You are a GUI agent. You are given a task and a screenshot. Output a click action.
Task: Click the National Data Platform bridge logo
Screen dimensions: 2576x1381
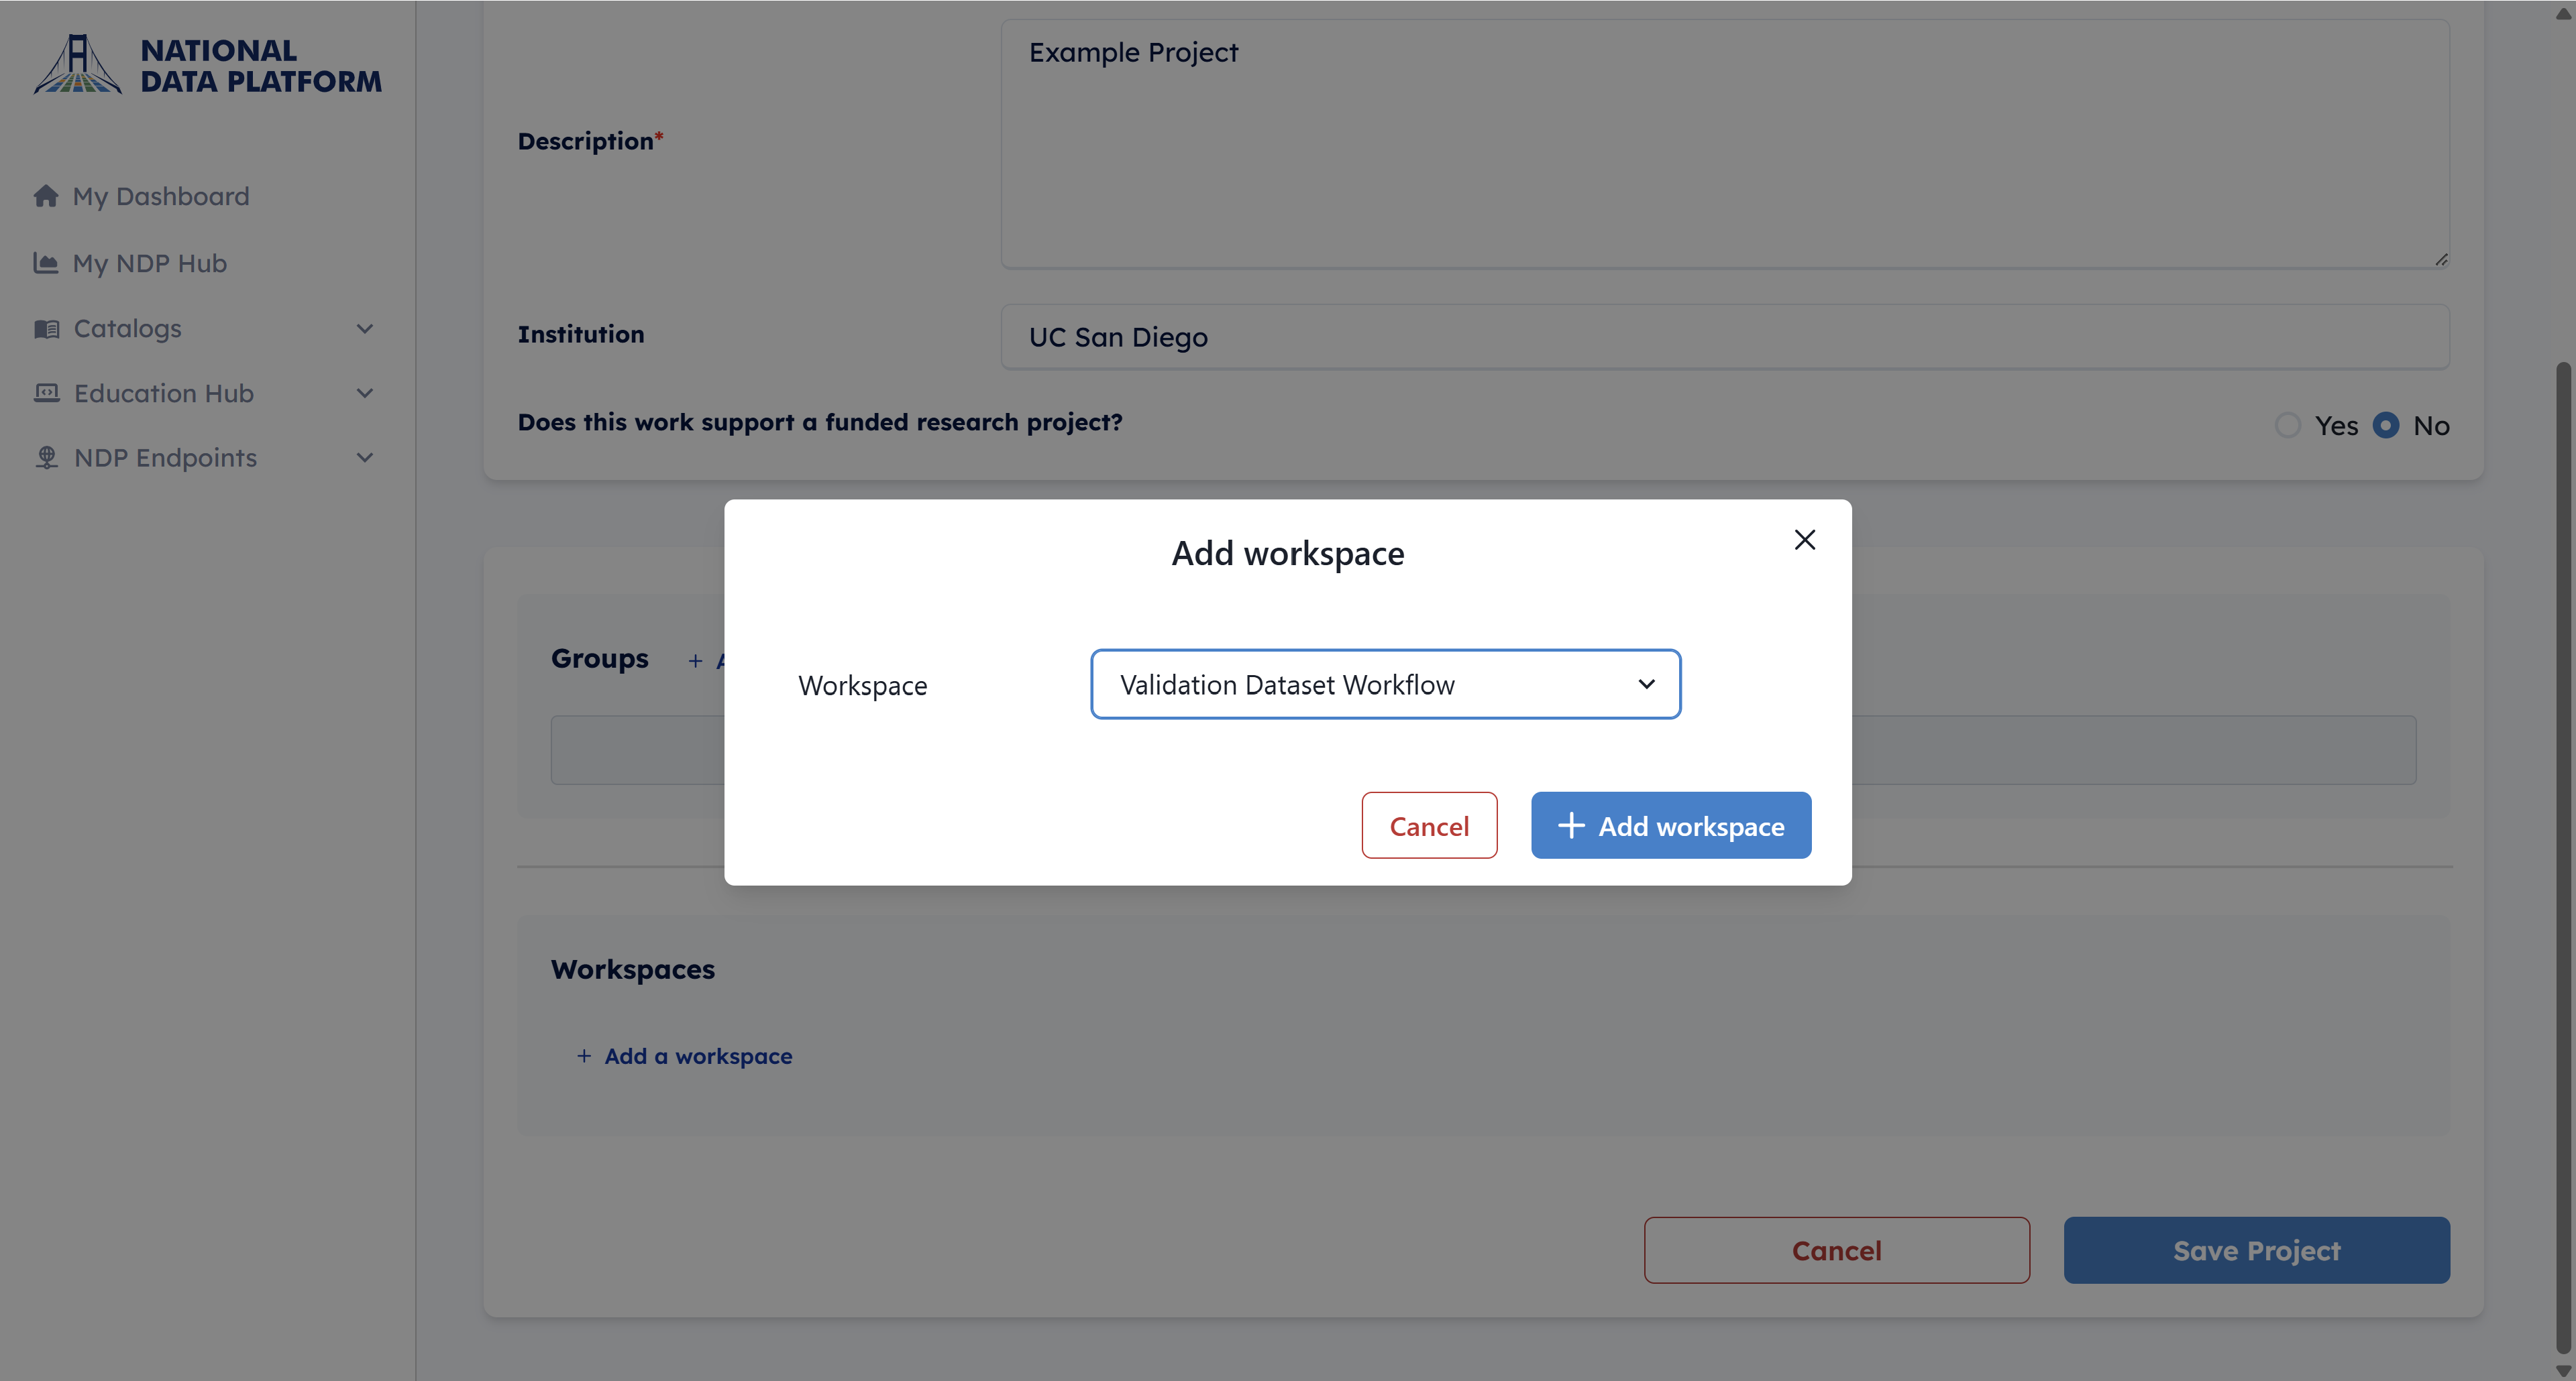(x=78, y=65)
